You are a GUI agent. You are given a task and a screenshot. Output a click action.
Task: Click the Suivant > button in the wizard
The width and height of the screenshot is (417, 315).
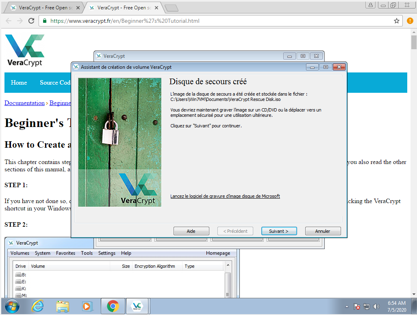(x=279, y=231)
